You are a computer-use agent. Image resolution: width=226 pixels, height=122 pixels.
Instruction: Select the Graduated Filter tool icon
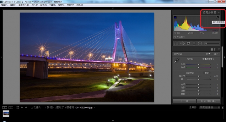click(x=194, y=43)
